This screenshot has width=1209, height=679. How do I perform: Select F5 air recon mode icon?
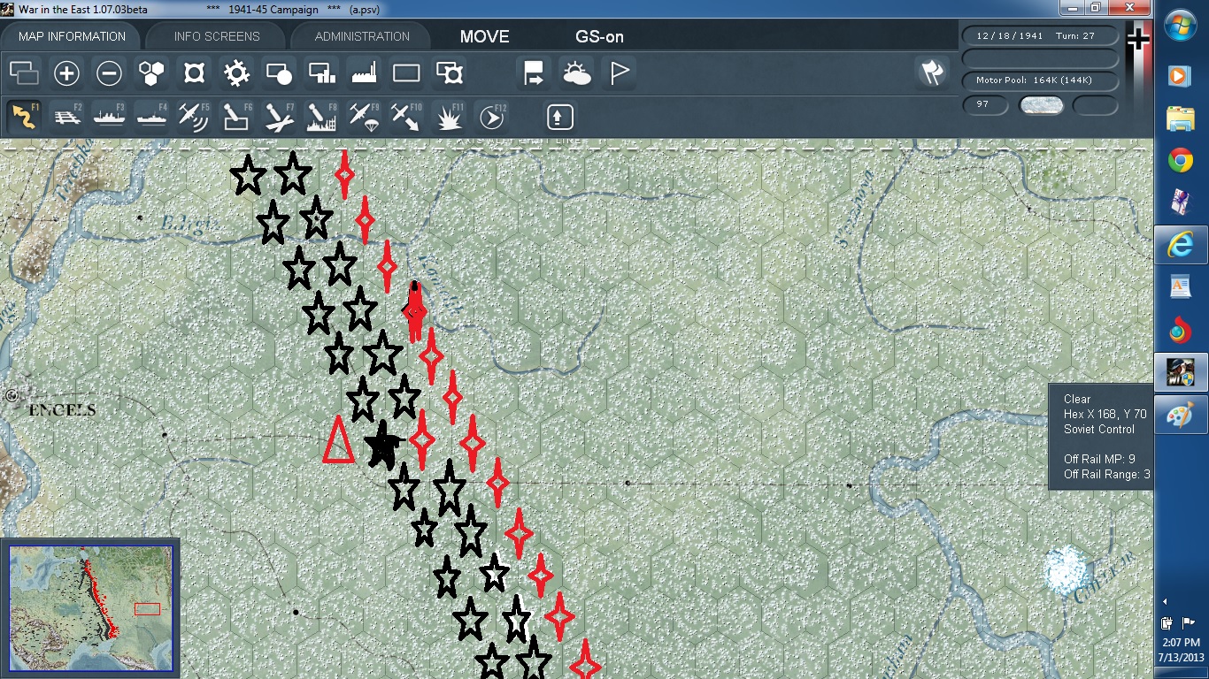pyautogui.click(x=194, y=117)
